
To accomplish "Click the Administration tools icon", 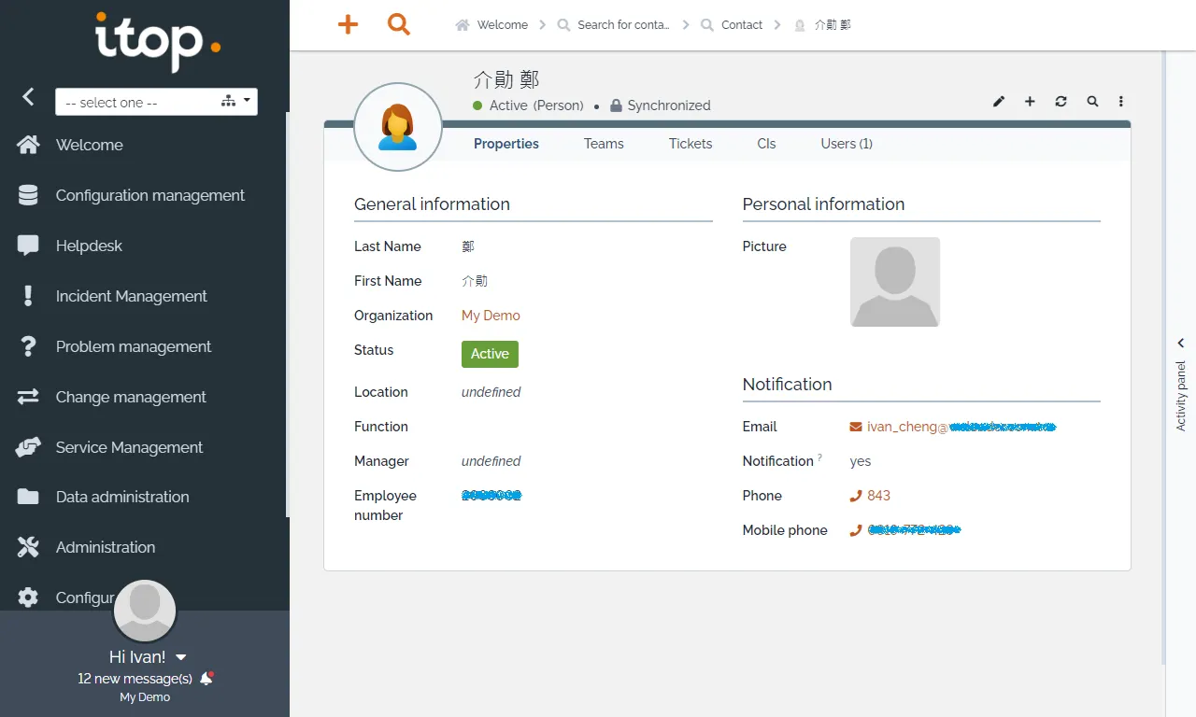I will pyautogui.click(x=28, y=547).
